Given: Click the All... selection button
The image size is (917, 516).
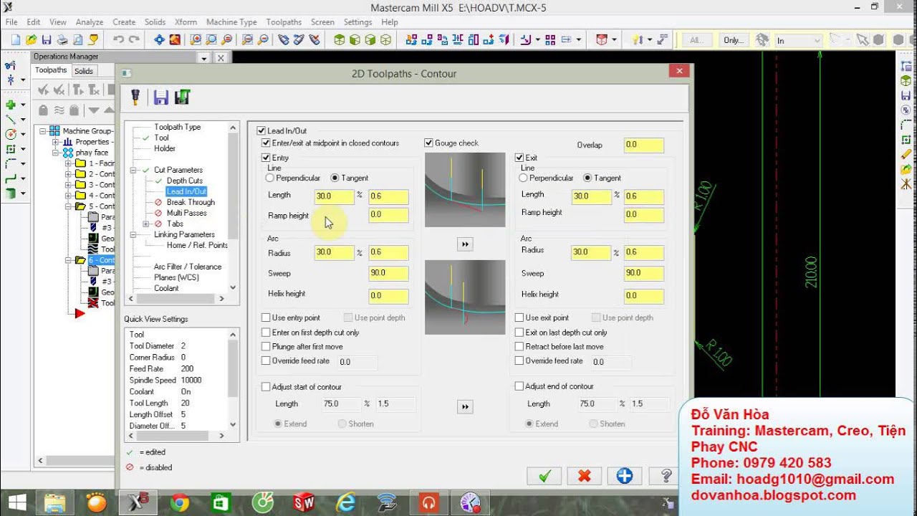Looking at the screenshot, I should coord(696,40).
